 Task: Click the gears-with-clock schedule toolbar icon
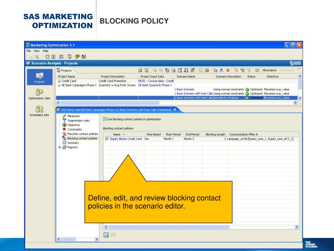pyautogui.click(x=84, y=57)
